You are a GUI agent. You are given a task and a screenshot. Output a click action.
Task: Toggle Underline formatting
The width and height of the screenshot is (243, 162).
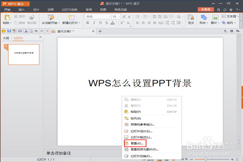[x=100, y=23]
